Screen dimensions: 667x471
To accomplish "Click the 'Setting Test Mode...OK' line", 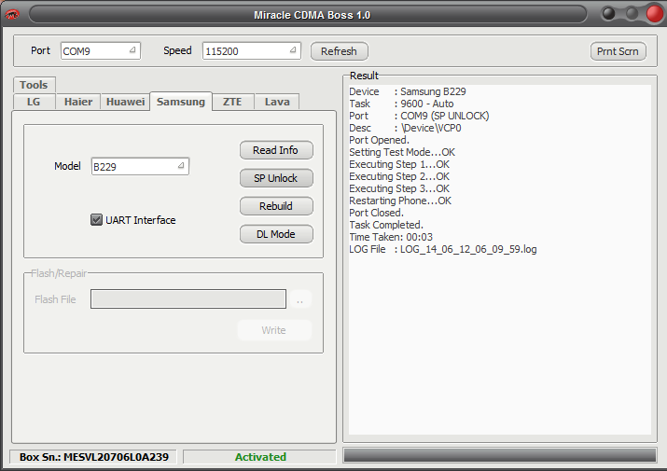I will click(x=402, y=152).
